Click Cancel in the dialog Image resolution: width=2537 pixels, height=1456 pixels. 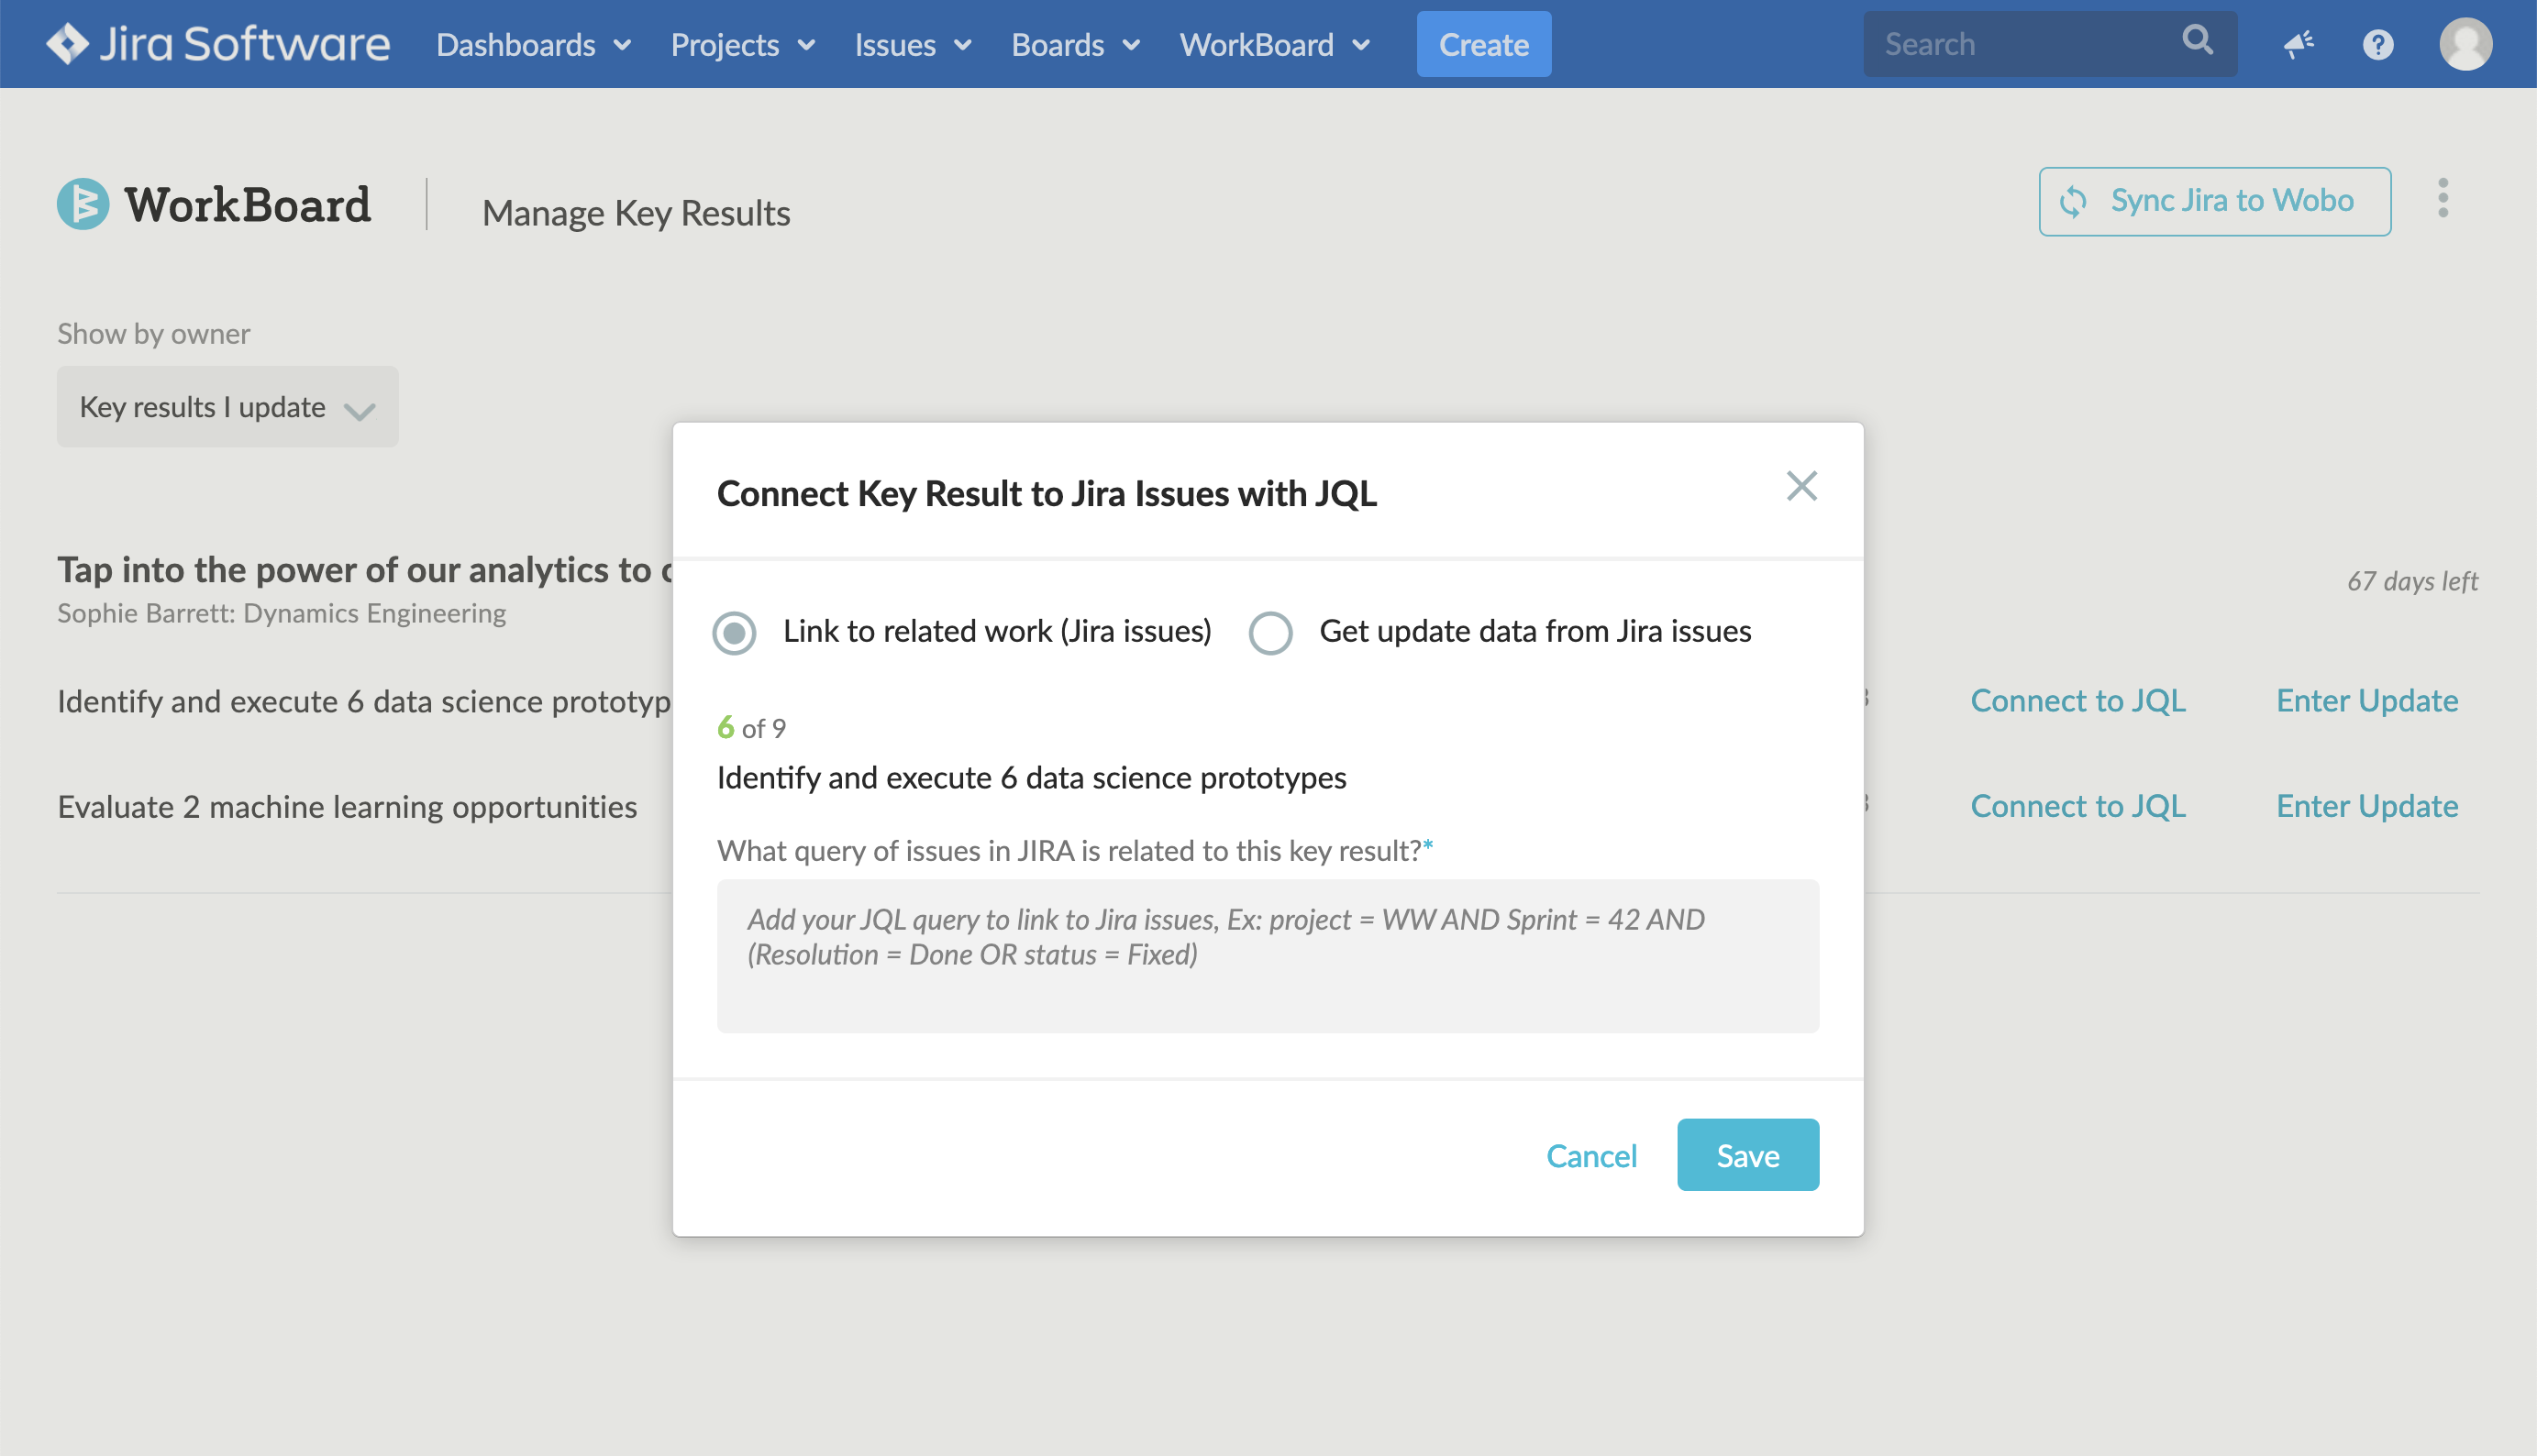1591,1156
